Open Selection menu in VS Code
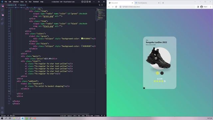The height and width of the screenshot is (120, 213). [16, 2]
